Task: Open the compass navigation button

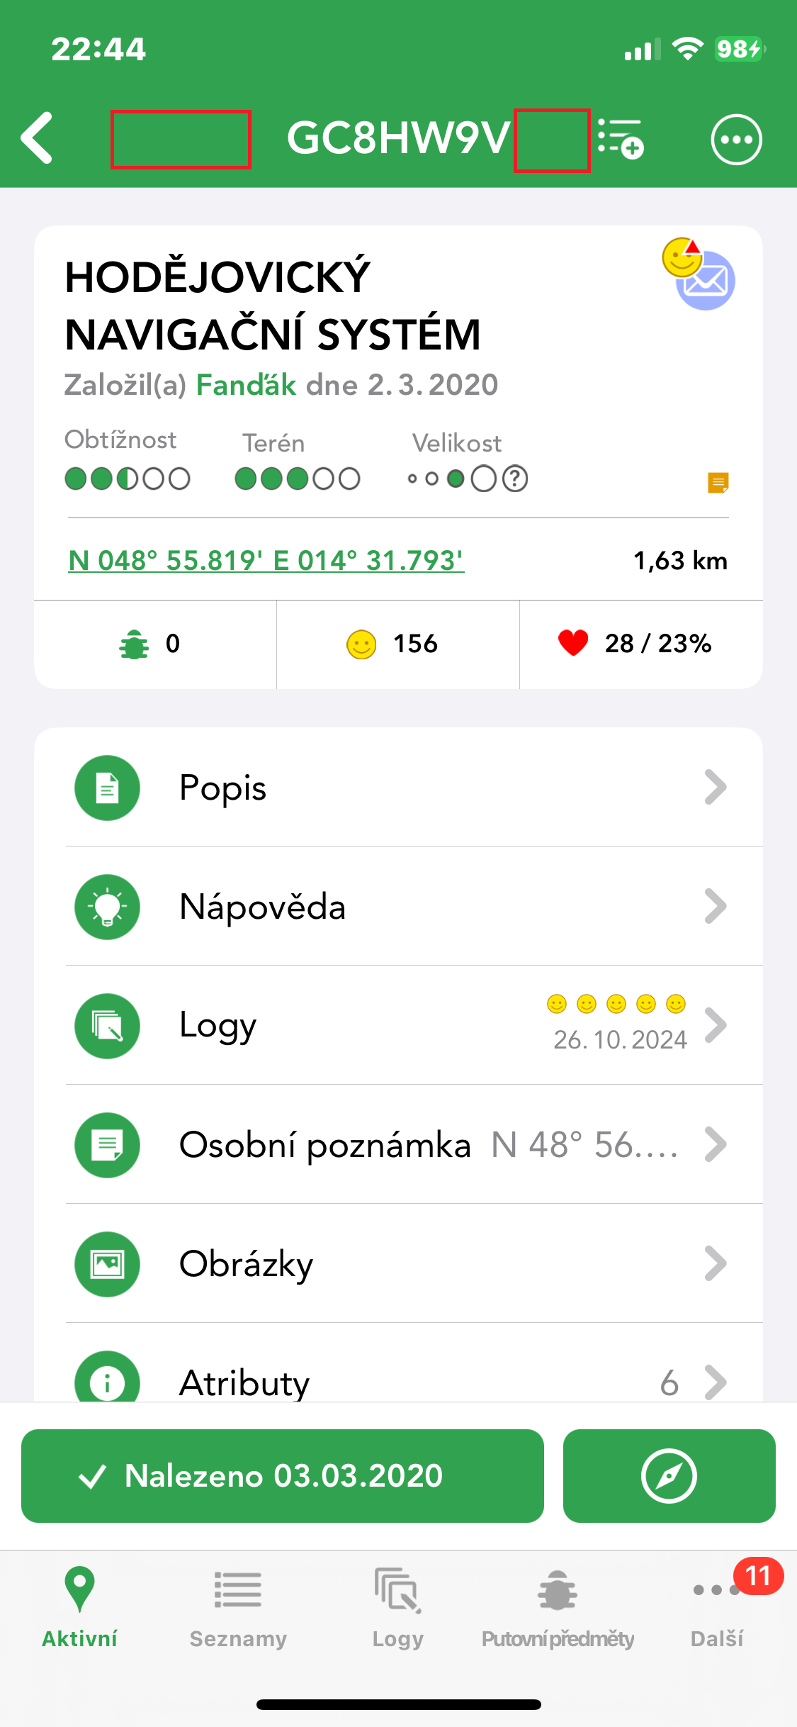Action: 669,1476
